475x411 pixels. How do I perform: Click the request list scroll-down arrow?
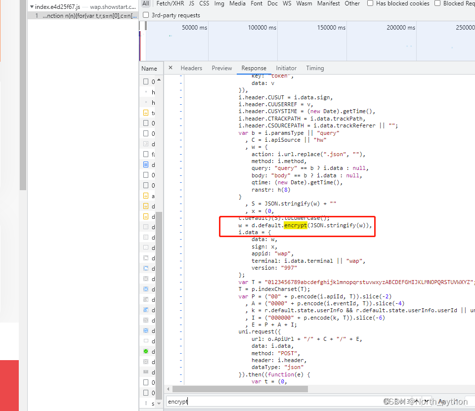tap(159, 404)
